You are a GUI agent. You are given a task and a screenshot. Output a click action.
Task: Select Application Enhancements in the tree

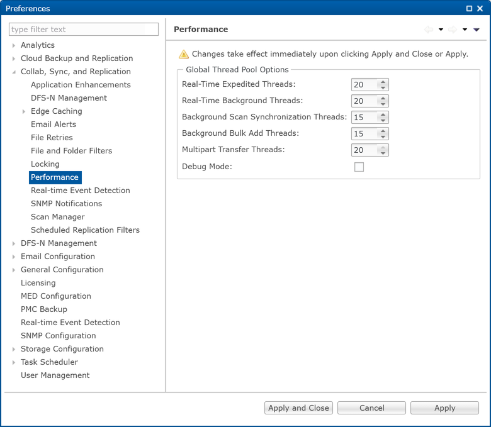pos(81,85)
